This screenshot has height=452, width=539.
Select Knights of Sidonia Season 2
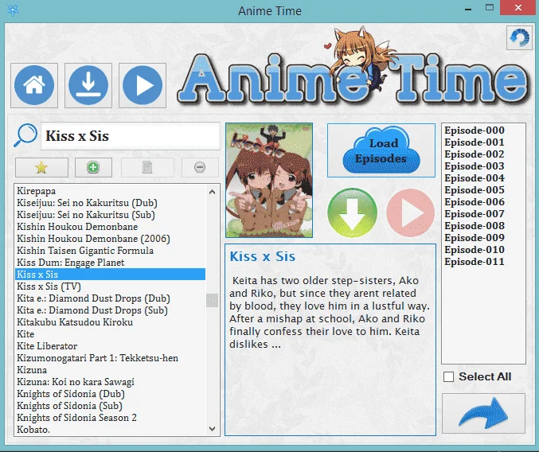110,418
